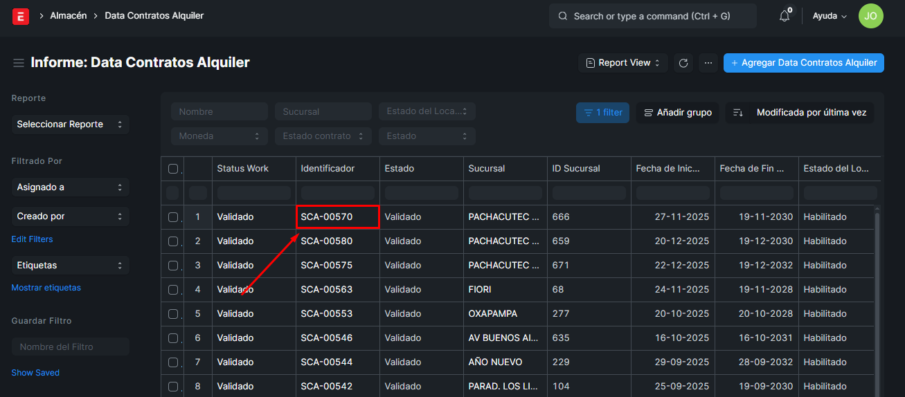
Task: Toggle sort order direction icon
Action: tap(738, 113)
